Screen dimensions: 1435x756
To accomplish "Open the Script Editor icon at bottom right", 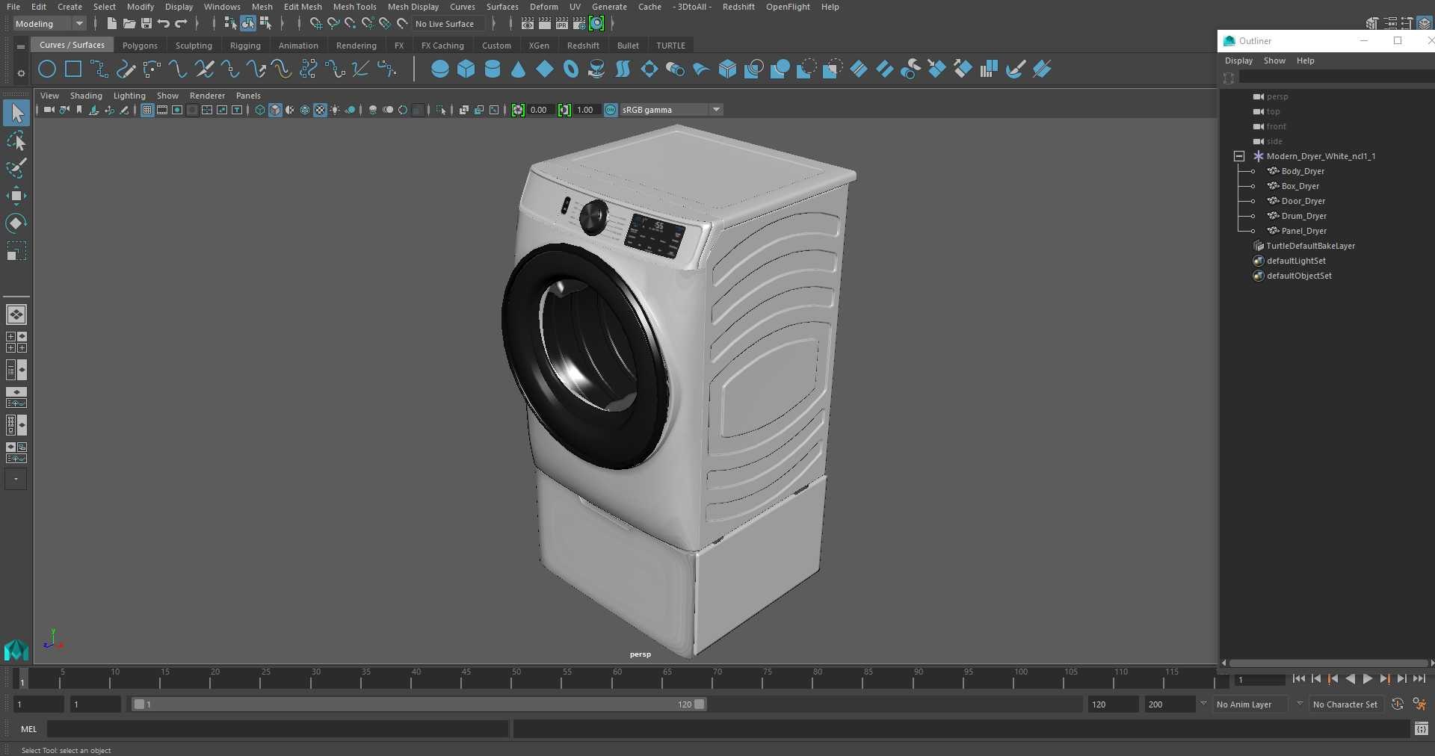I will point(1422,728).
